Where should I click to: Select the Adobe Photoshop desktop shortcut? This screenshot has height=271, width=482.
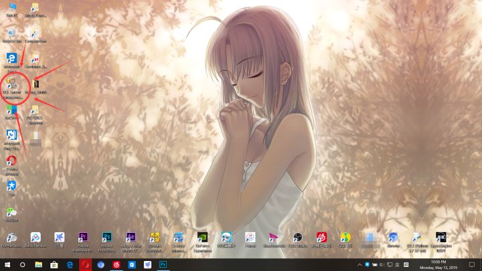[x=107, y=238]
